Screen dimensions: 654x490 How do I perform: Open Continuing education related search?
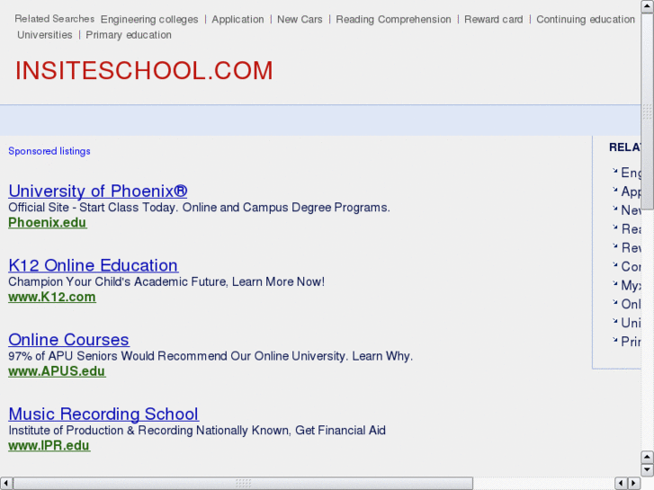586,20
